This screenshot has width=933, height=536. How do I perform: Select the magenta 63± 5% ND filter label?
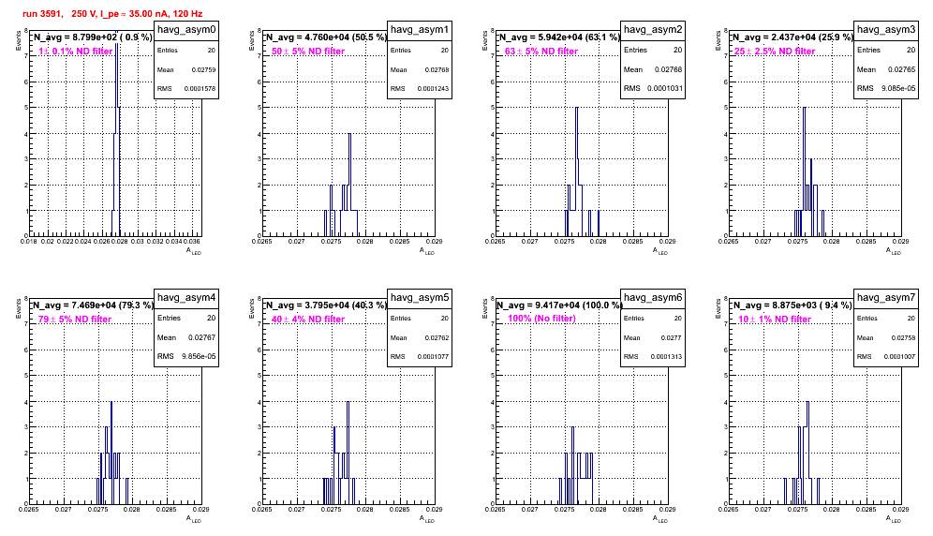(x=541, y=52)
